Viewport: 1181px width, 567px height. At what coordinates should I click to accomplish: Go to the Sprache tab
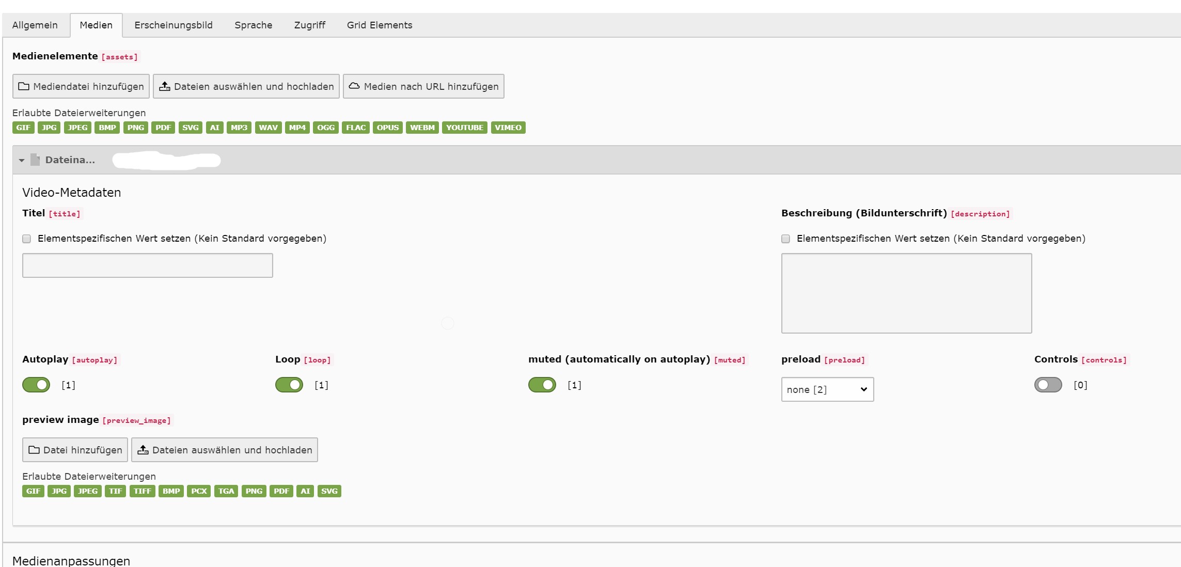[254, 25]
